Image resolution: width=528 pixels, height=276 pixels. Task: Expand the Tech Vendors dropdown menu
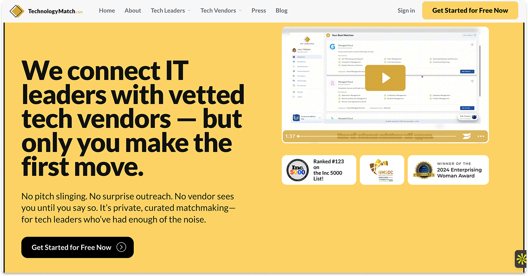[221, 11]
